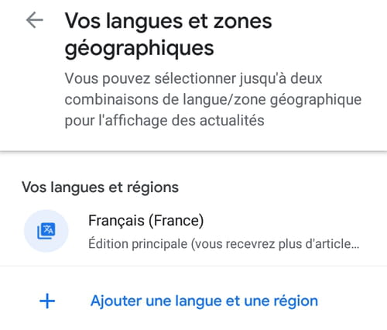This screenshot has width=387, height=330.
Task: Add a language via the plus sign
Action: click(x=47, y=301)
